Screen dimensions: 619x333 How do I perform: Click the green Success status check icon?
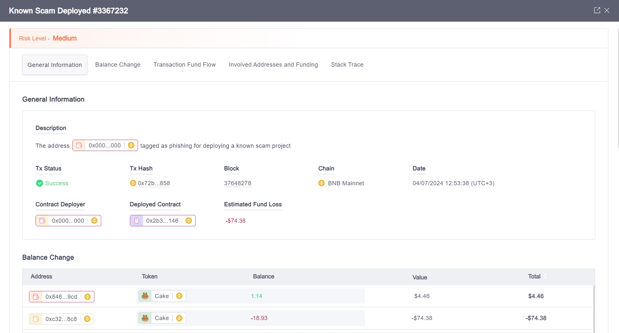pyautogui.click(x=39, y=183)
